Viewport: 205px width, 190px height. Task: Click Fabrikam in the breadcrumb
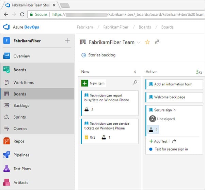point(85,27)
